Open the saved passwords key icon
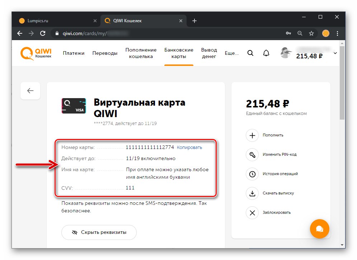 pos(288,33)
